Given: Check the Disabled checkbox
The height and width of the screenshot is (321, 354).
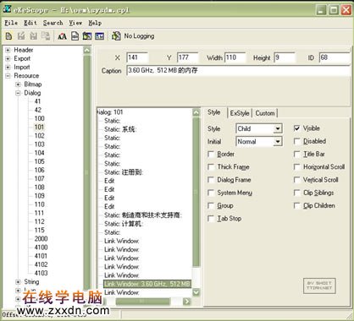Looking at the screenshot, I should tap(296, 141).
